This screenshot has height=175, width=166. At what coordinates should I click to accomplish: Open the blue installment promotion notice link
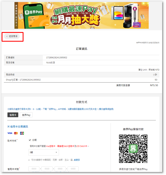click(60, 109)
